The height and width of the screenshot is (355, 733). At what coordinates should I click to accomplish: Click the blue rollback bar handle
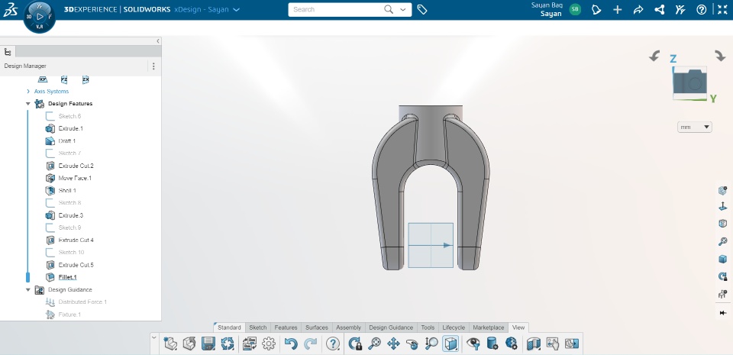[x=27, y=277]
